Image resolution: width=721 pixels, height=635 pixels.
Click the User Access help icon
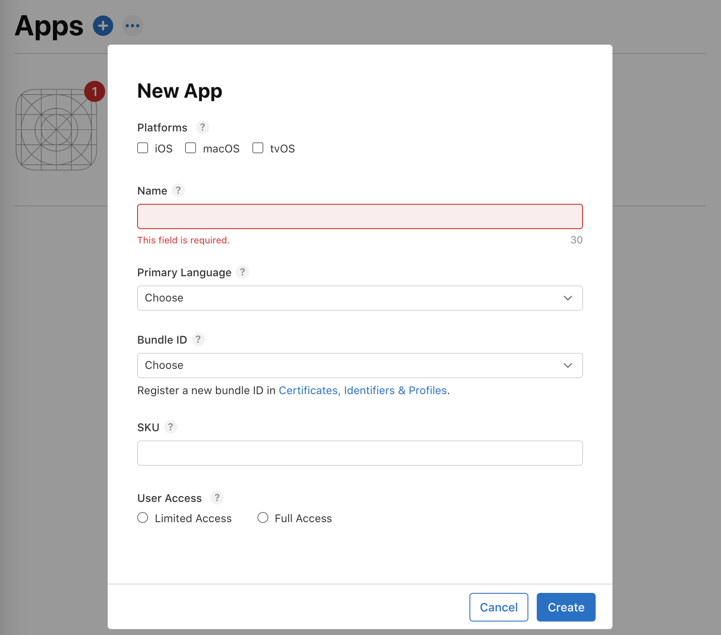217,498
